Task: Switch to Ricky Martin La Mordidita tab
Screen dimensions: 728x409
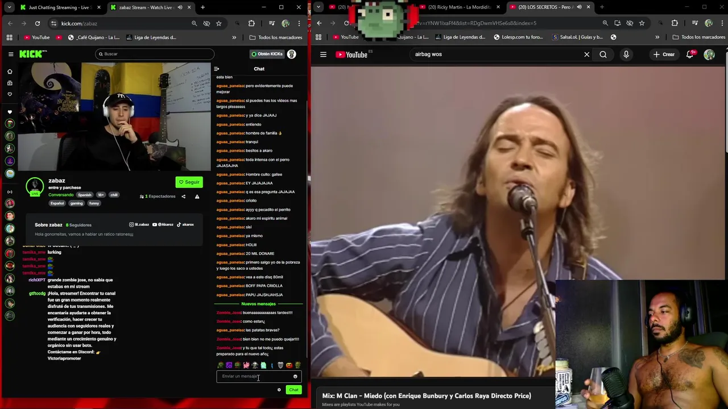Action: (x=460, y=7)
